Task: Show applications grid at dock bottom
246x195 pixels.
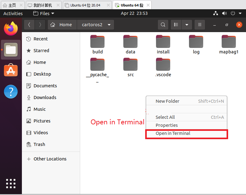Action: click(11, 183)
